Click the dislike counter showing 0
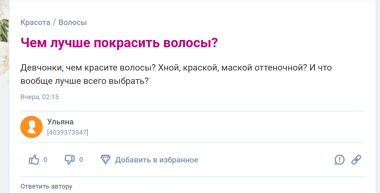The image size is (380, 193). tap(81, 160)
